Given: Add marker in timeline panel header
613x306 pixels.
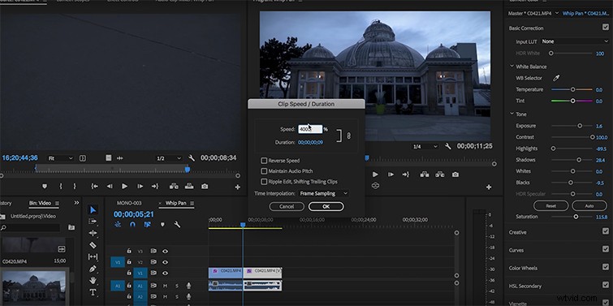Looking at the screenshot, I should click(x=162, y=224).
